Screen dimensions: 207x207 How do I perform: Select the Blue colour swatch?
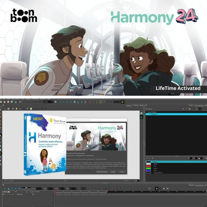click(x=176, y=170)
